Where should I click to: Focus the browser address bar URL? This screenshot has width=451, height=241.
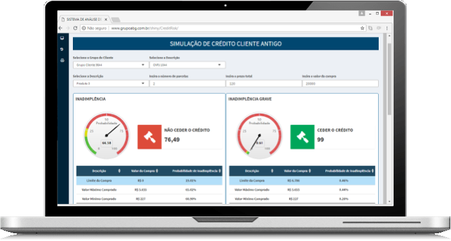click(145, 28)
